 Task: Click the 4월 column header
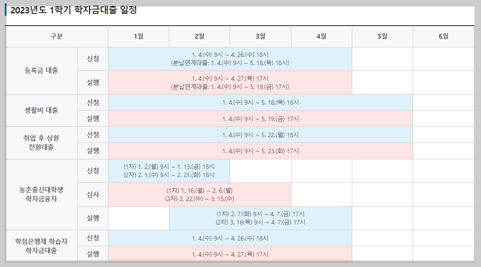pyautogui.click(x=321, y=36)
